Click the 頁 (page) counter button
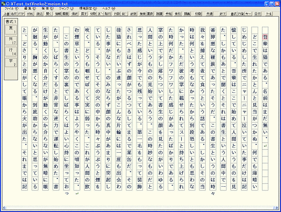This screenshot has height=212, width=281. point(11,30)
